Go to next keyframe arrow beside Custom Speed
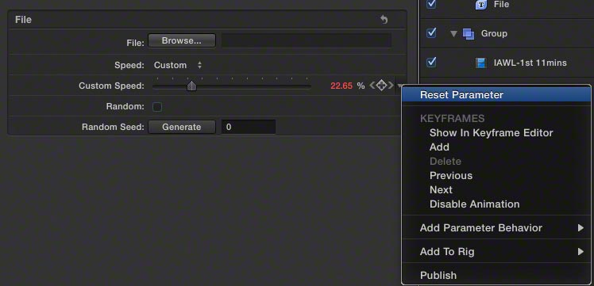 click(x=391, y=86)
